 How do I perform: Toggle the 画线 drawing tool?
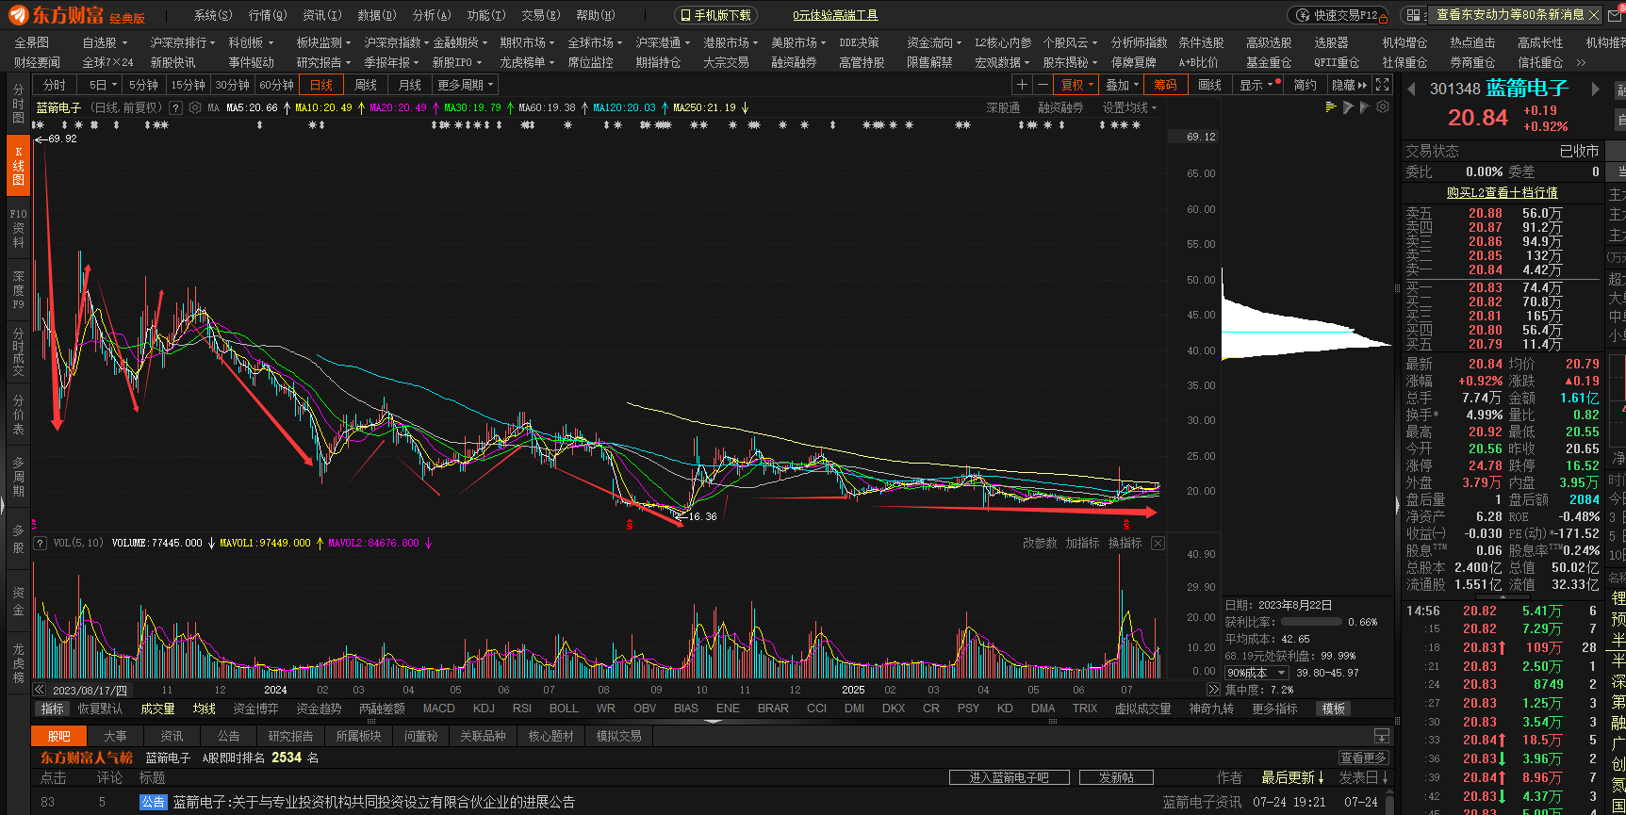click(1210, 85)
